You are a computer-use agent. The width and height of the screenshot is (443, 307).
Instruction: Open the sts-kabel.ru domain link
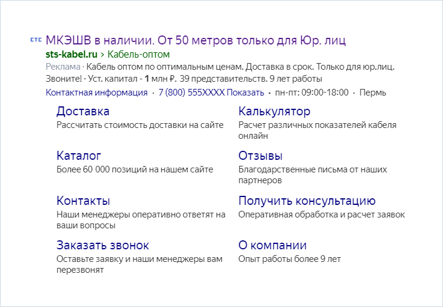(72, 54)
